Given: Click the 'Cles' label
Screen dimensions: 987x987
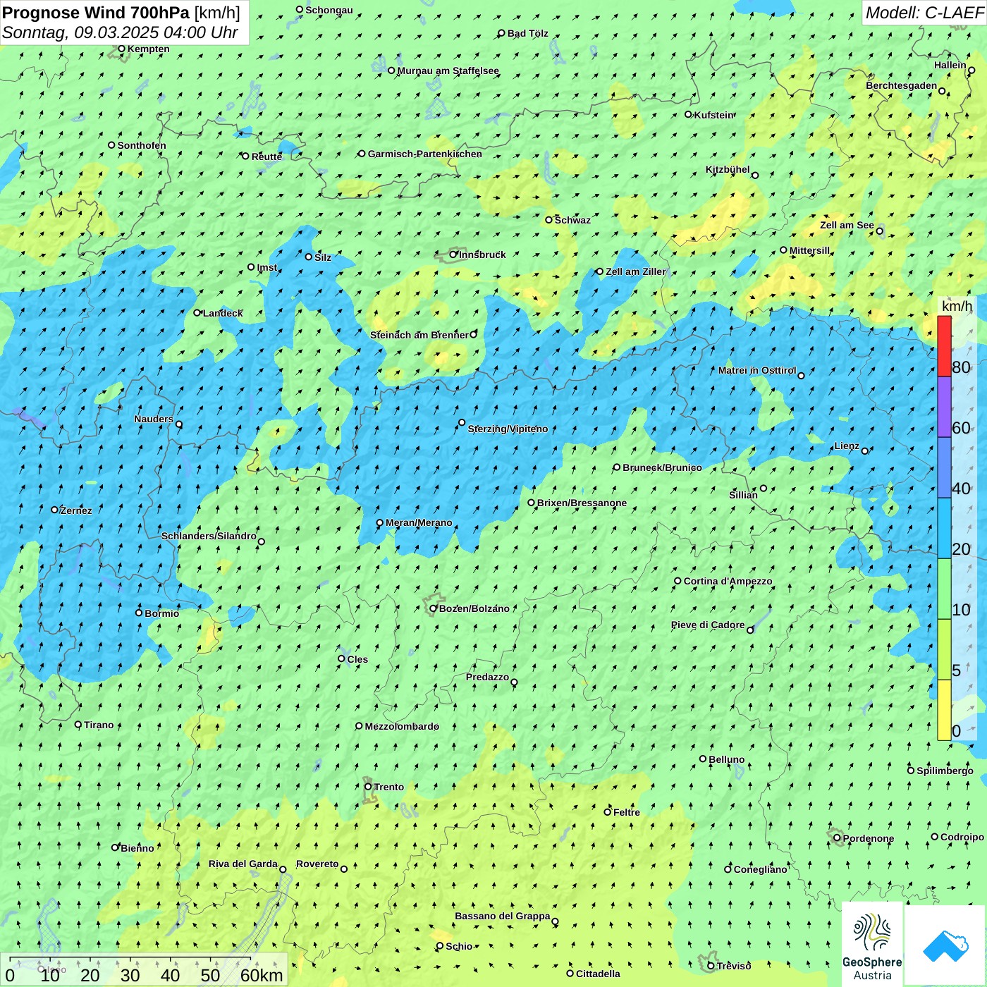Looking at the screenshot, I should (x=357, y=659).
